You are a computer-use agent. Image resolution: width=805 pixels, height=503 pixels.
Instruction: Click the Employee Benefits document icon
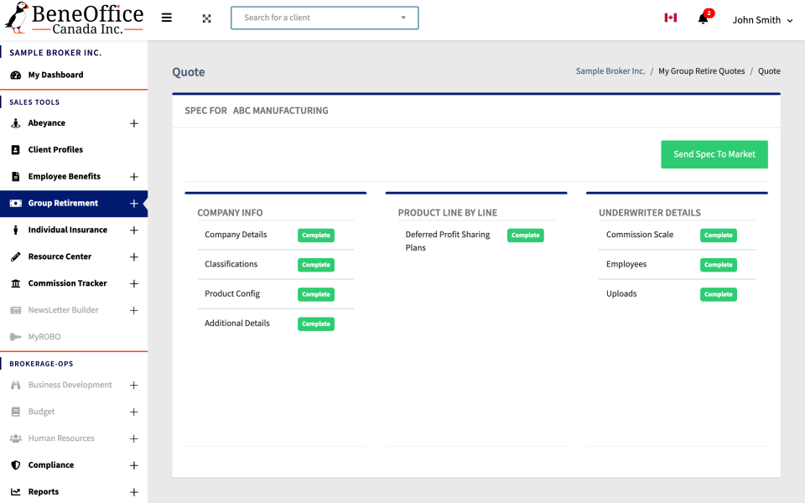tap(17, 176)
